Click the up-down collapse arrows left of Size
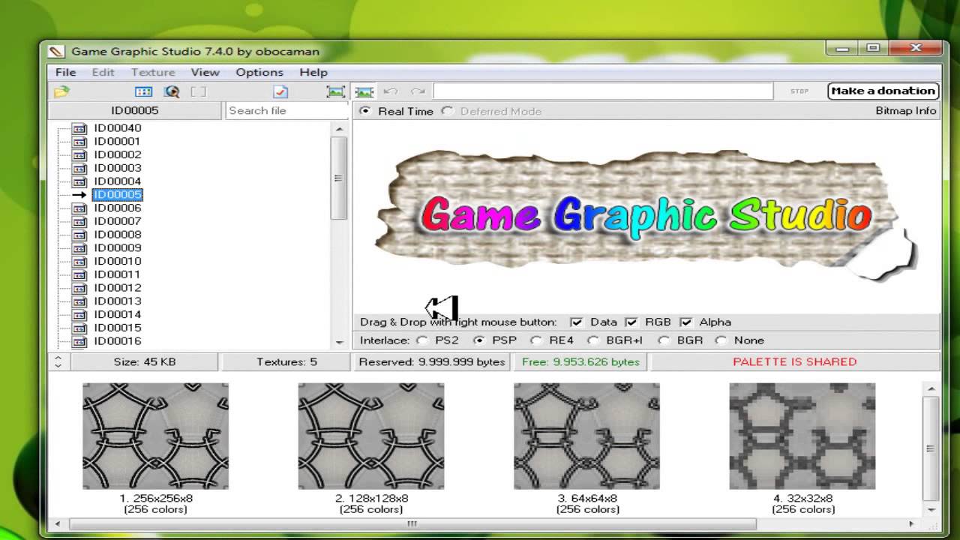Screen dimensions: 960x540 tap(58, 362)
